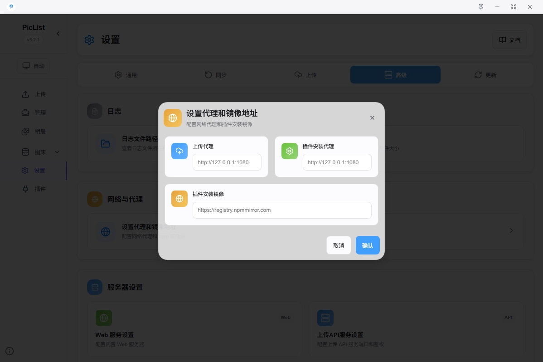Click the 上传代理 proxy input field

tap(227, 162)
